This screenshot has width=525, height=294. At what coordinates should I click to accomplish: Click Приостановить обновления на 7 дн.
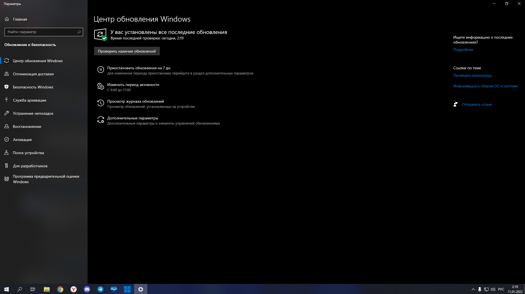click(139, 68)
